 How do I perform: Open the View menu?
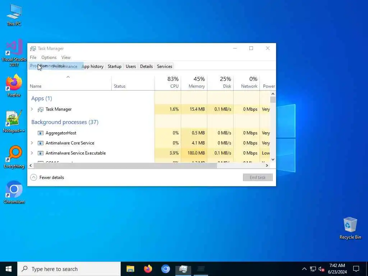tap(66, 57)
